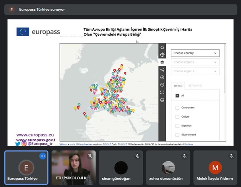Click zehra dursunüstün's profile picture
The height and width of the screenshot is (187, 241).
[168, 168]
